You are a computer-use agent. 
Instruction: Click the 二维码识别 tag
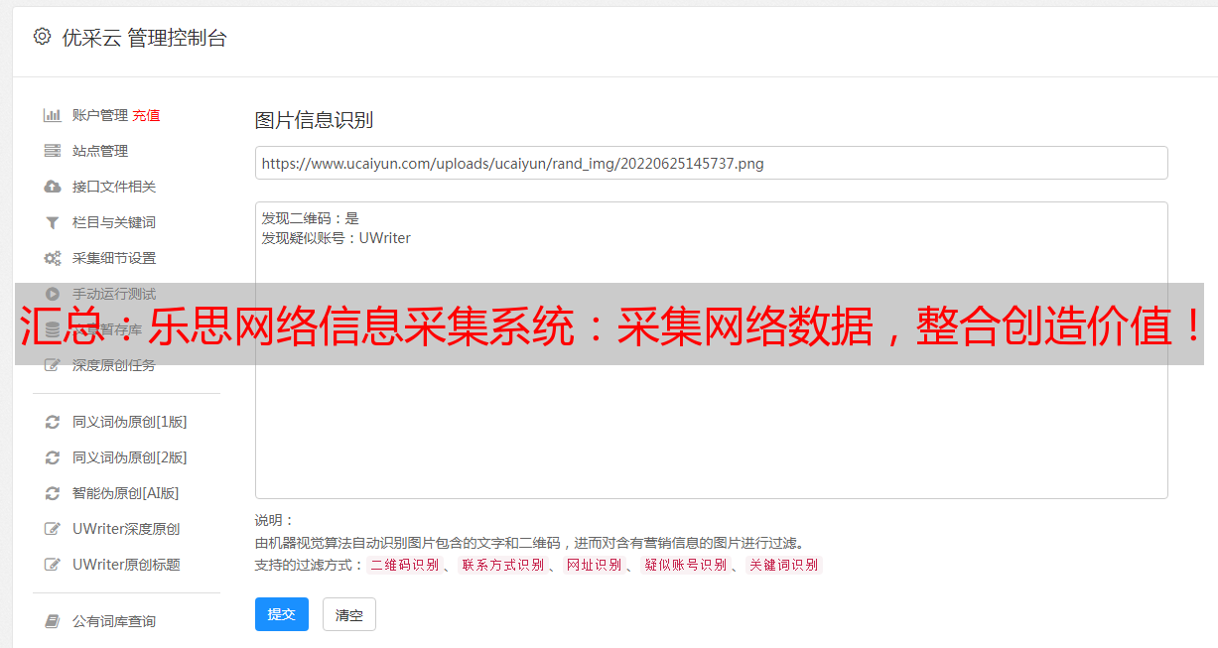click(405, 565)
